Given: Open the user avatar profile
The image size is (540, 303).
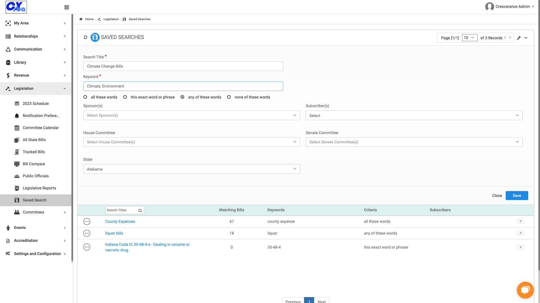Looking at the screenshot, I should click(489, 6).
